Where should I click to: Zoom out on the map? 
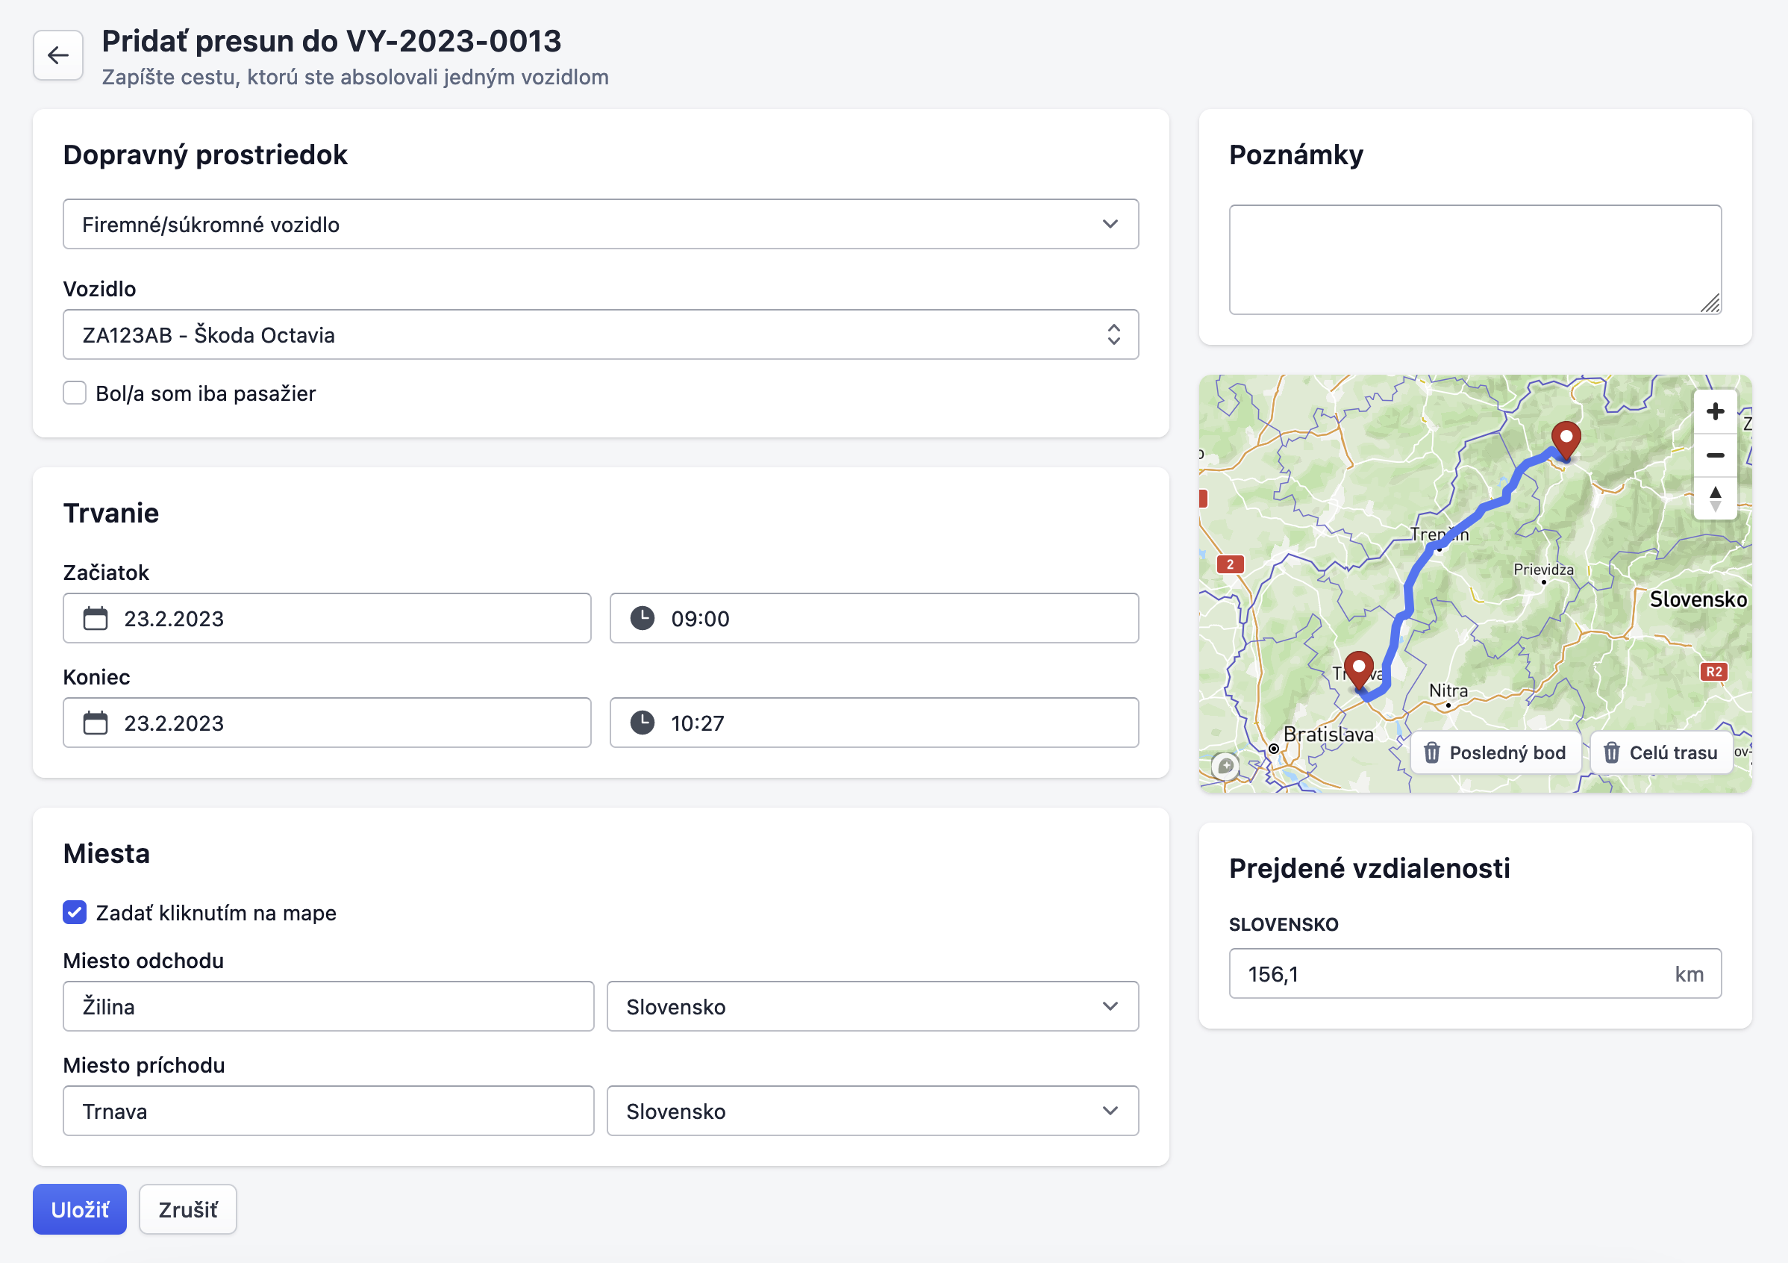click(1714, 455)
